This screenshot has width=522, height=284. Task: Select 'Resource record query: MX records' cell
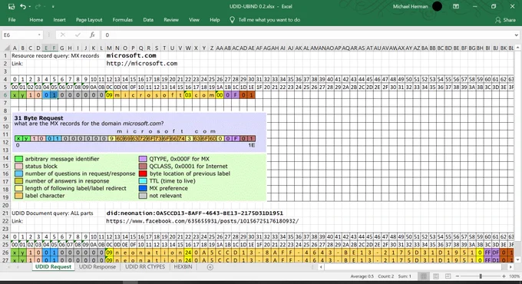[55, 55]
